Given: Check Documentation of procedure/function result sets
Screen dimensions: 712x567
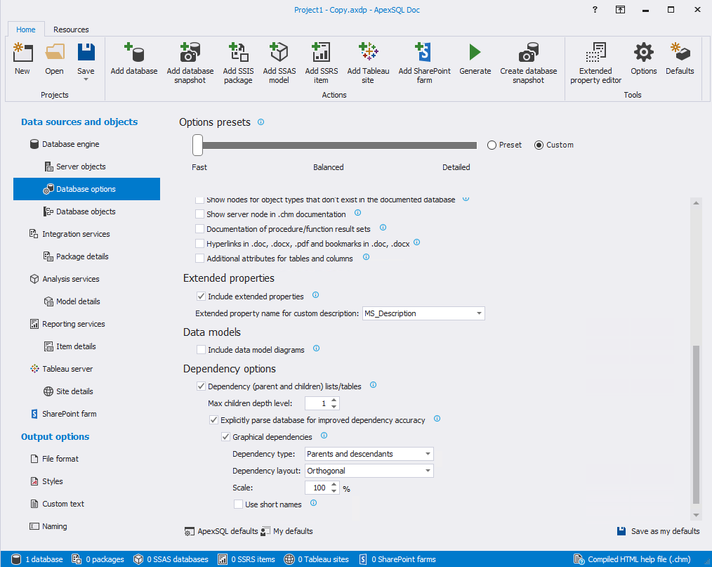Looking at the screenshot, I should (x=199, y=229).
